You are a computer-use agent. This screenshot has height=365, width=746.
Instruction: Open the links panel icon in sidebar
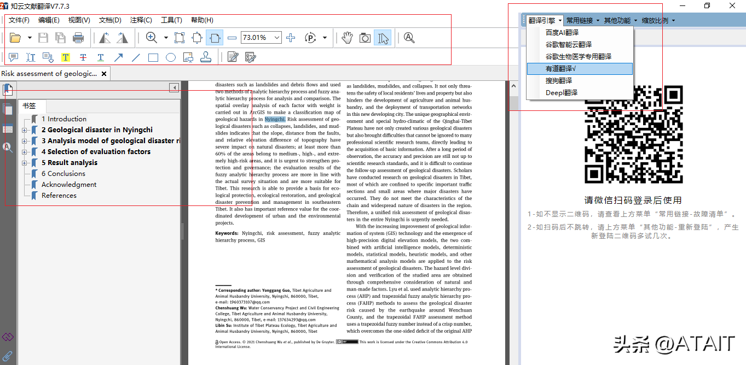pyautogui.click(x=8, y=337)
